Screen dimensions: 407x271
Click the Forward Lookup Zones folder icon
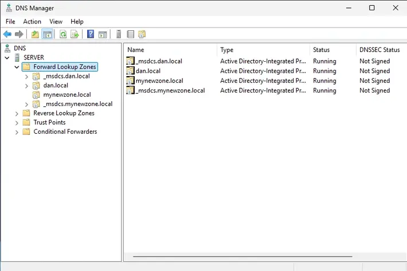click(x=26, y=67)
